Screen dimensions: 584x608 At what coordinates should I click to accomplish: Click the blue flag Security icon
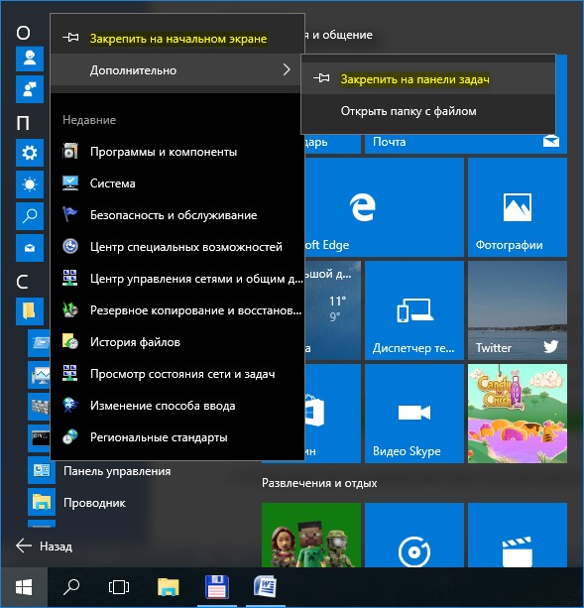point(70,215)
